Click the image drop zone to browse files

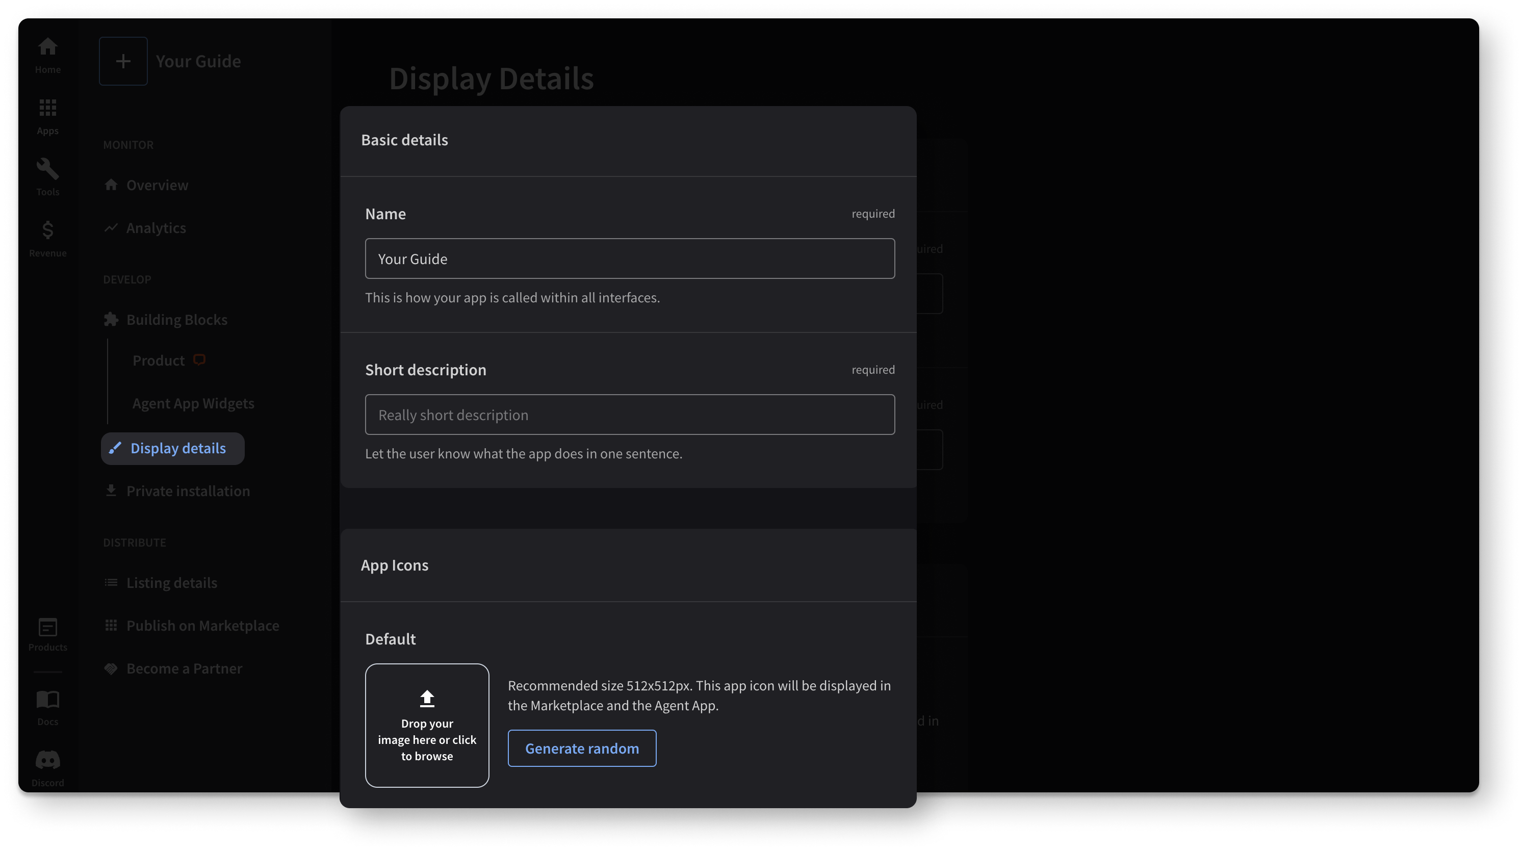[427, 726]
